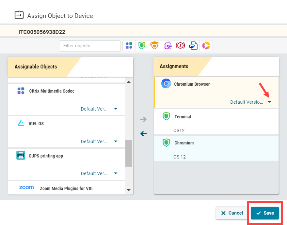Click the Save button
Screen dimensions: 287x225
pyautogui.click(x=265, y=213)
